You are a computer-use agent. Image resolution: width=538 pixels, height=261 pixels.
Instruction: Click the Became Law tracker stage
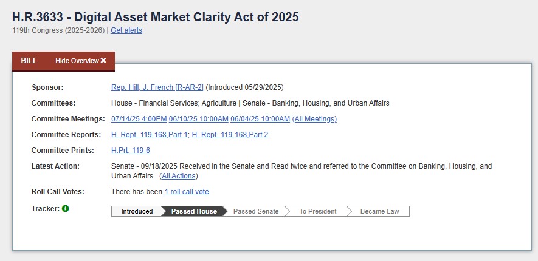coord(380,211)
